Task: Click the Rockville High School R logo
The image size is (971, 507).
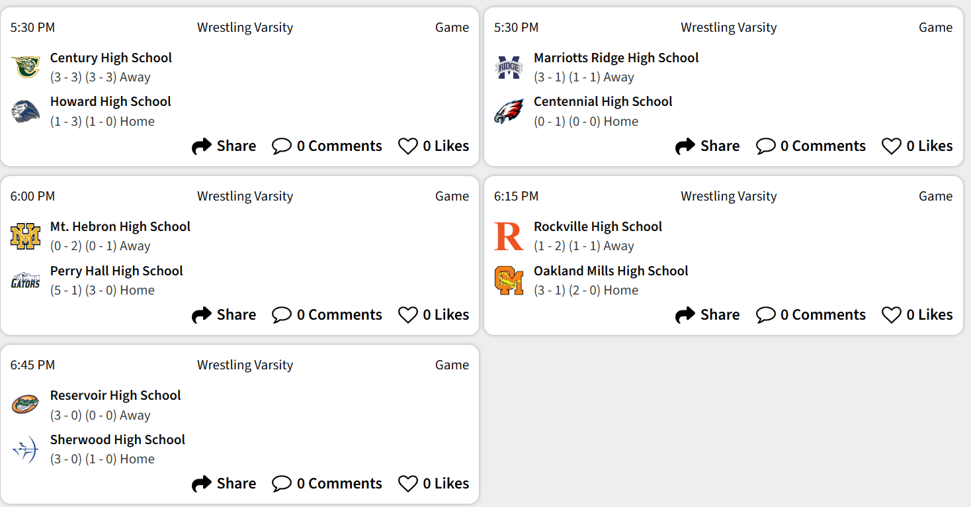Action: click(x=509, y=236)
